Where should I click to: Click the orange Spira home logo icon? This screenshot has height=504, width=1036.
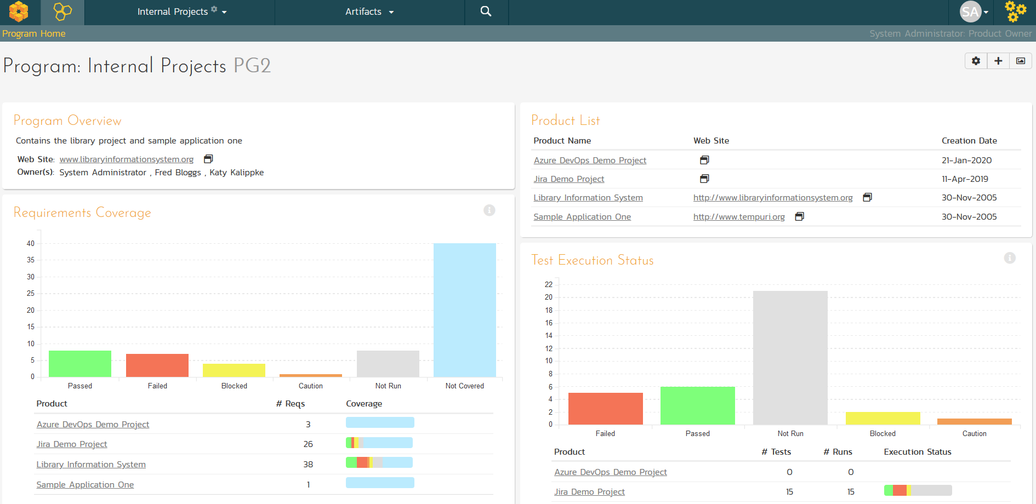tap(19, 12)
